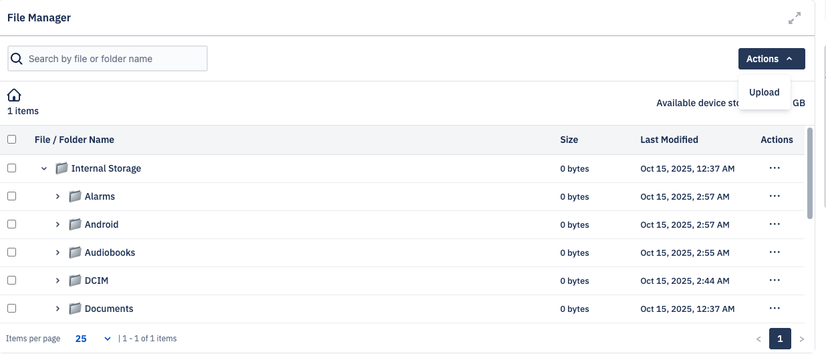Close the Actions dropdown button
This screenshot has height=358, width=826.
tap(771, 59)
